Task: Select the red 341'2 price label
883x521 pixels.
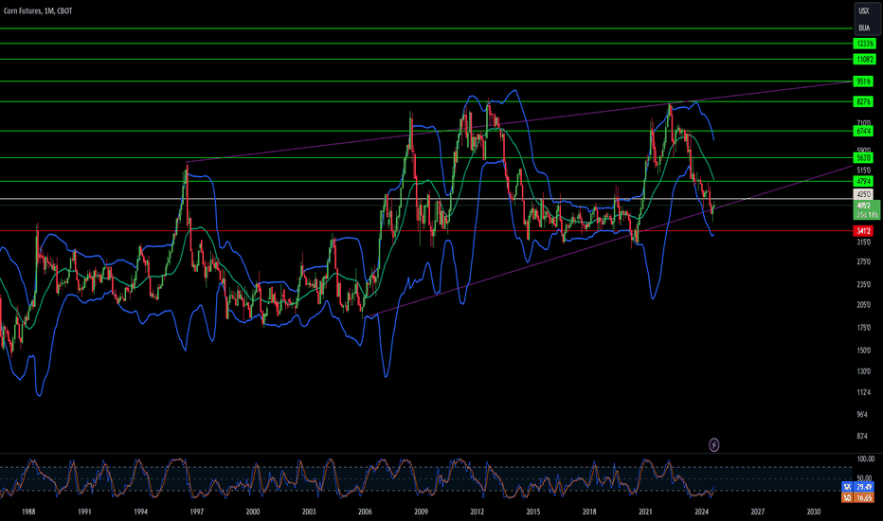Action: pos(863,231)
